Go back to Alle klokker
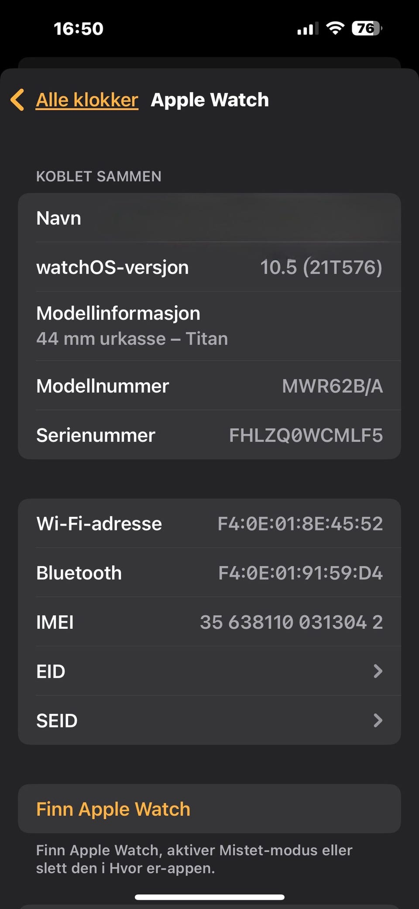 (87, 100)
